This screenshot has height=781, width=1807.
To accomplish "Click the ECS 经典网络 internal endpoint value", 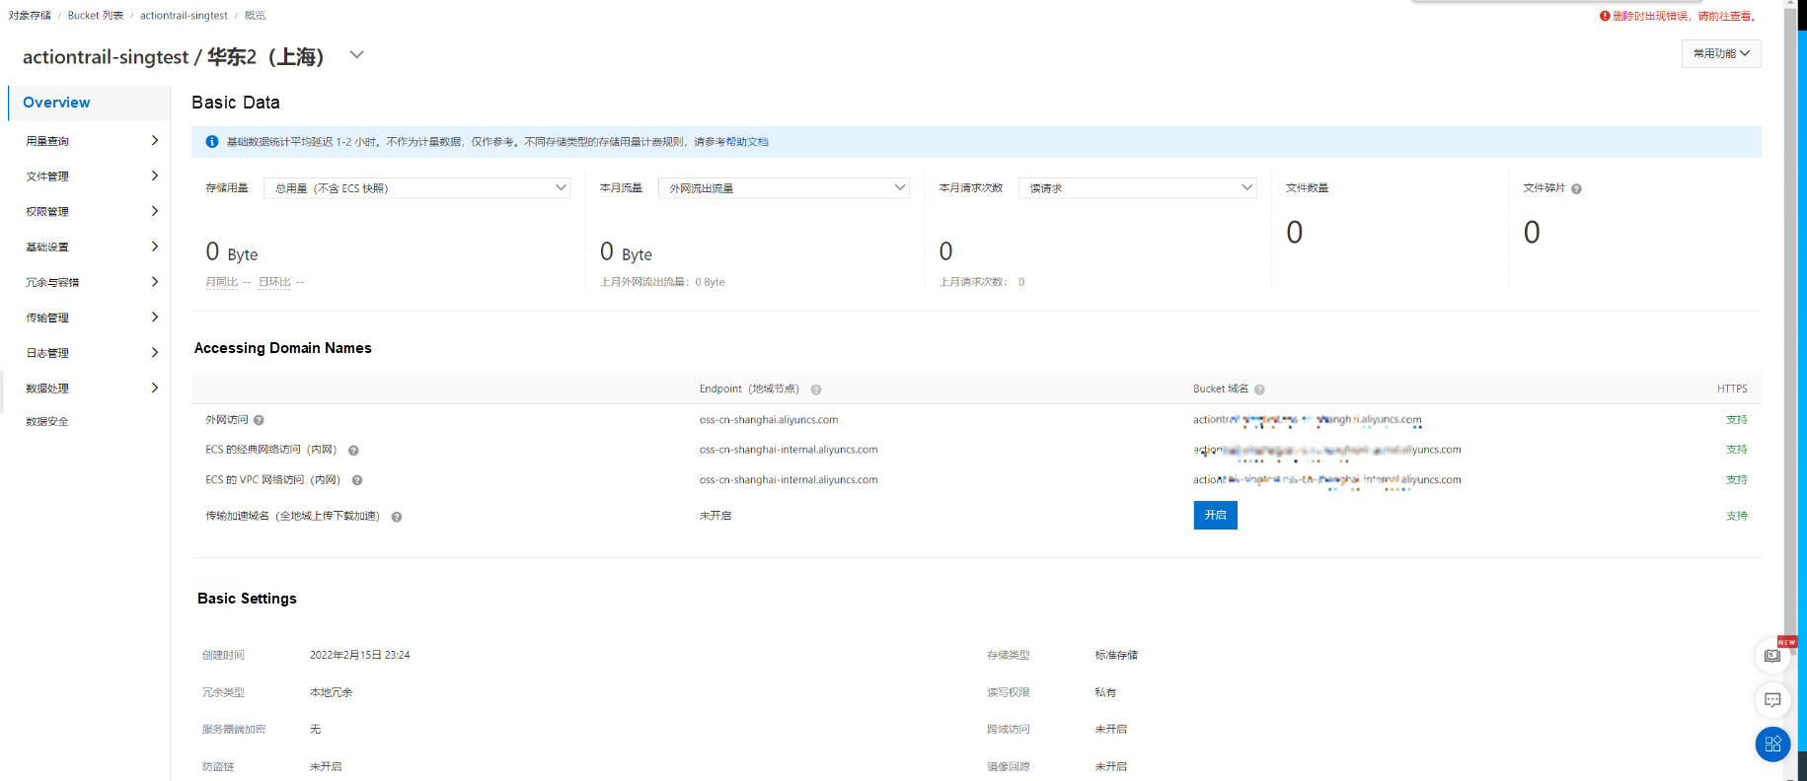I will pos(789,450).
